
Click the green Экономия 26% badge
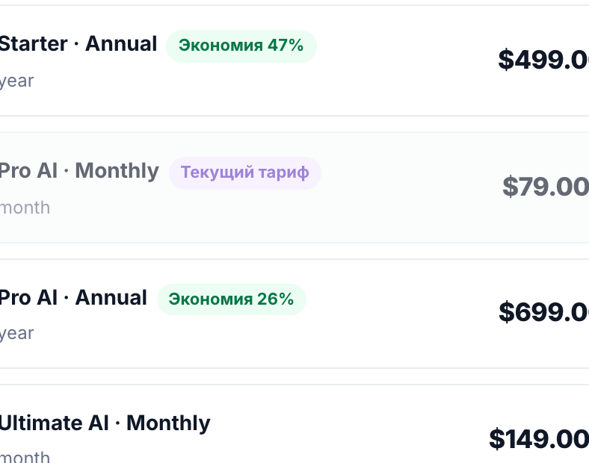coord(232,299)
